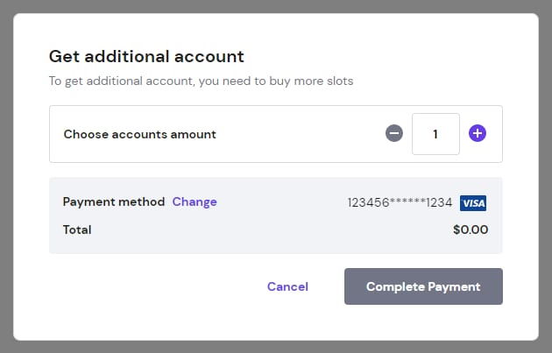Decrease accounts amount with minus icon
Viewport: 552px width, 353px height.
[x=394, y=134]
